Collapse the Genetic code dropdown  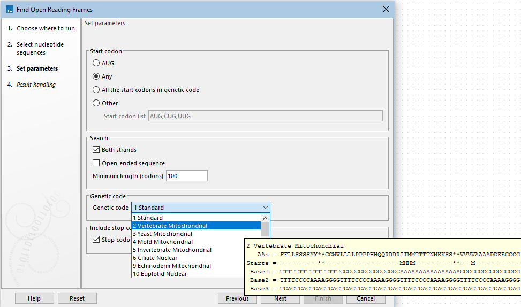coord(265,208)
